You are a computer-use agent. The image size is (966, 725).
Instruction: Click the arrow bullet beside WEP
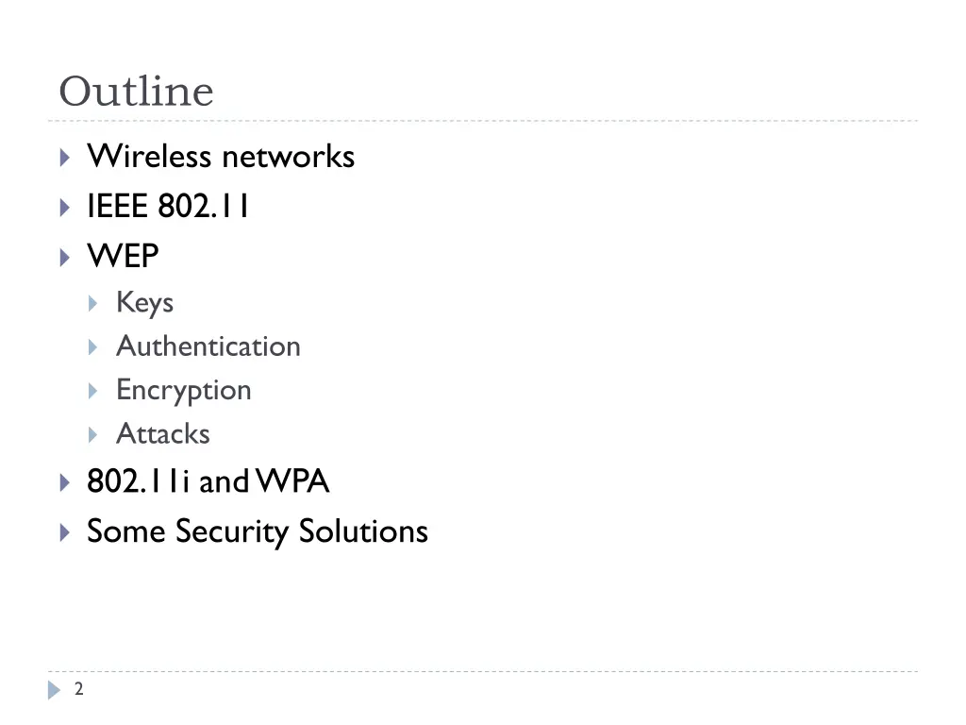65,257
